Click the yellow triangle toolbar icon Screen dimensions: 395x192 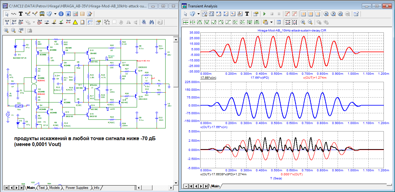75,22
